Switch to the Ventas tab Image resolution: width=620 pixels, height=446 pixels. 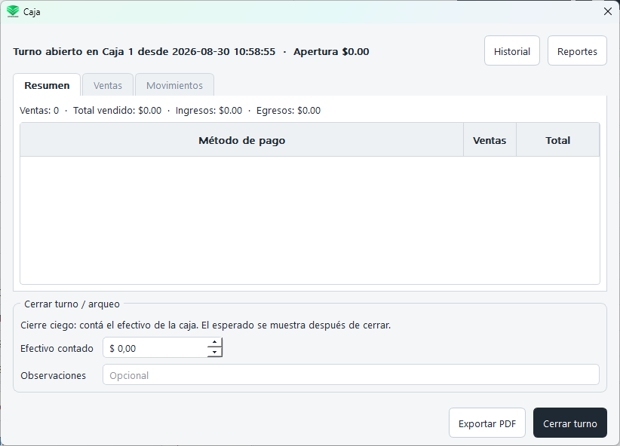[108, 85]
